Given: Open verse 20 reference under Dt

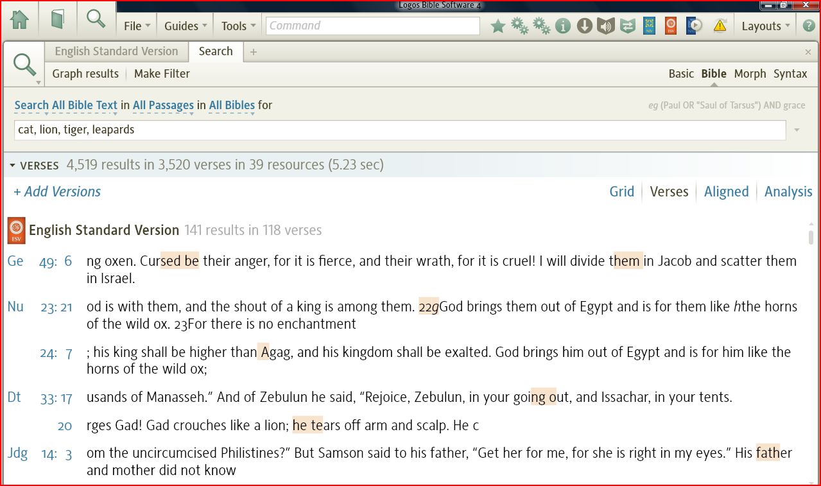Looking at the screenshot, I should pos(65,426).
